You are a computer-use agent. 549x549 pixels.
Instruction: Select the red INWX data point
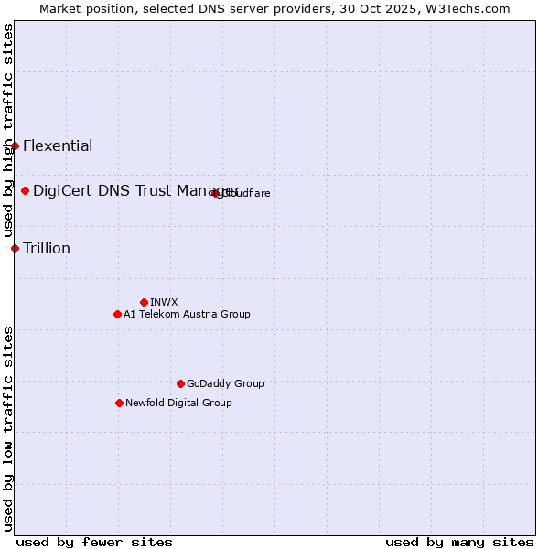click(x=144, y=302)
